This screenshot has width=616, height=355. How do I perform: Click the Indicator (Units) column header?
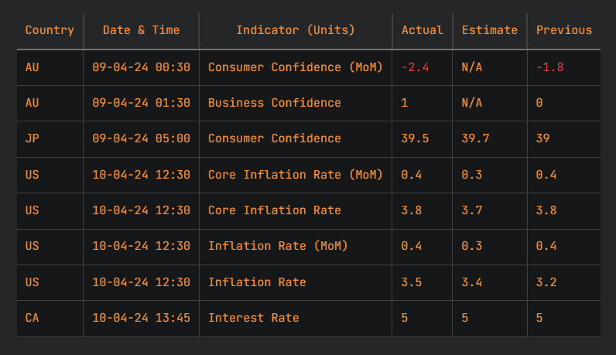[296, 30]
